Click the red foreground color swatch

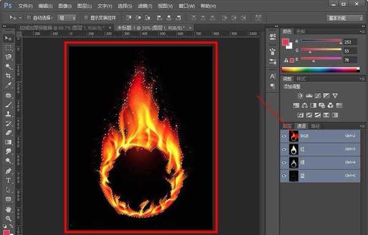point(285,42)
